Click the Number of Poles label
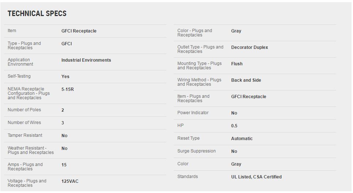This screenshot has width=353, height=193. (24, 110)
